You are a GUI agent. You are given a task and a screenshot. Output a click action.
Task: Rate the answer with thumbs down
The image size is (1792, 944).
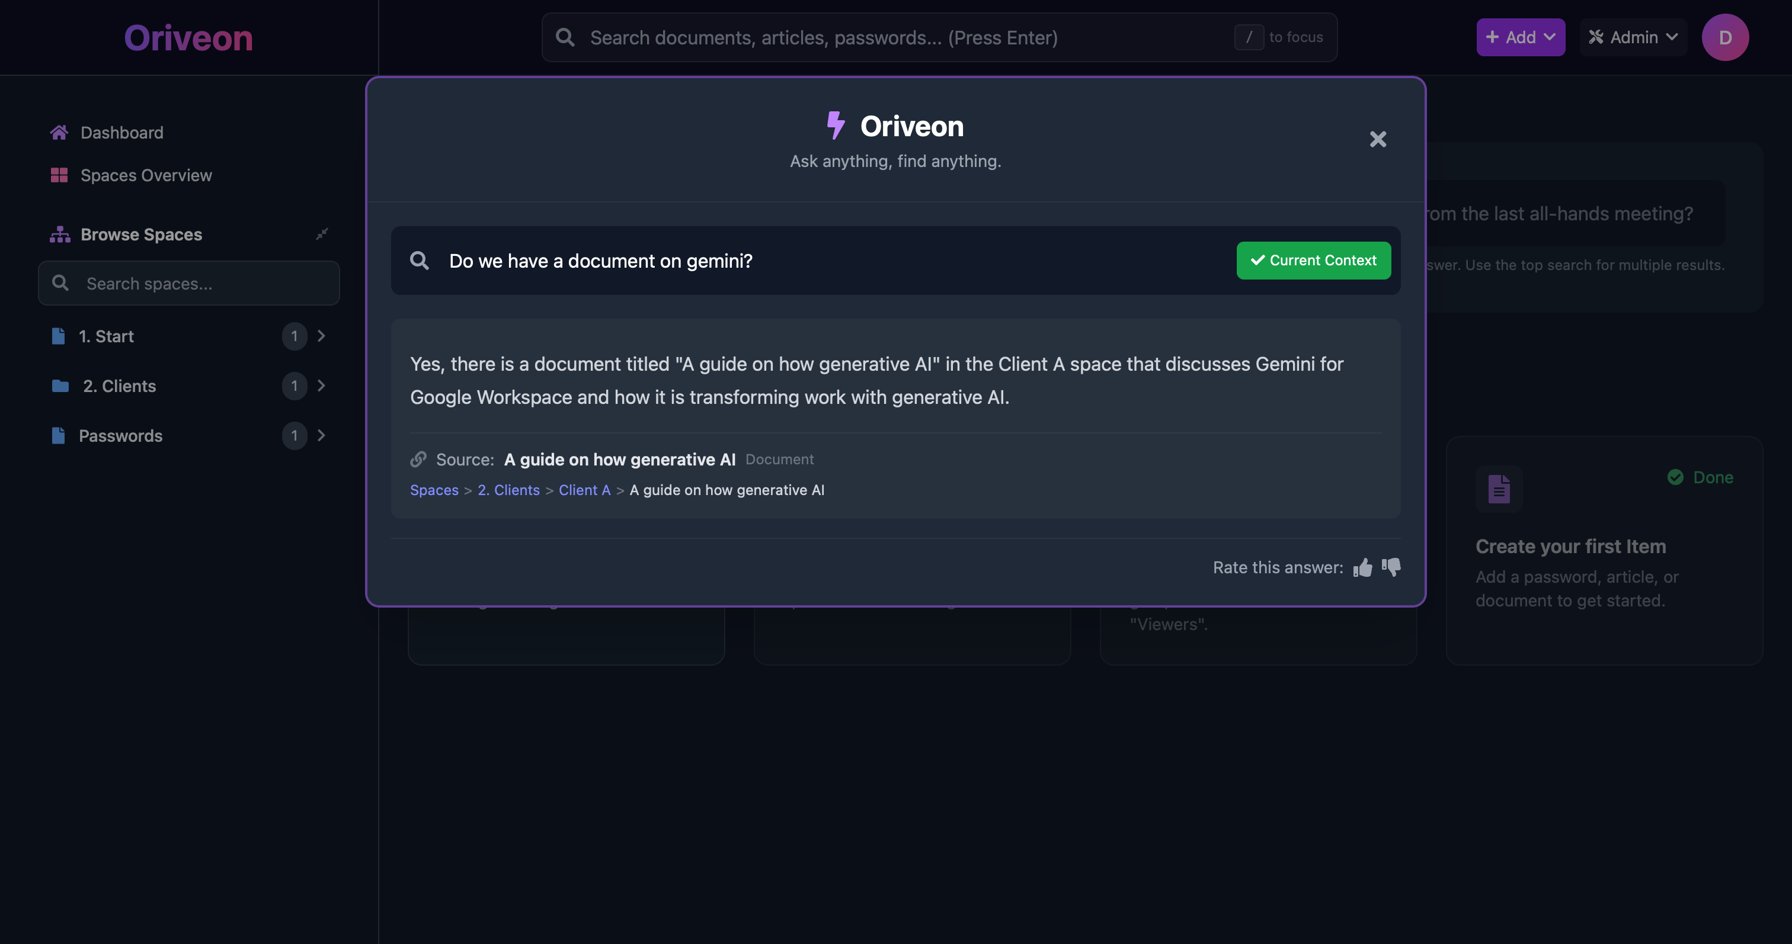click(1391, 567)
